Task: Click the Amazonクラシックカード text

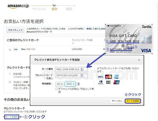Action: click(x=39, y=32)
